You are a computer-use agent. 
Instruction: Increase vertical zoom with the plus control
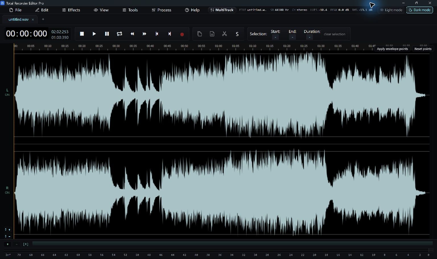coord(7,229)
